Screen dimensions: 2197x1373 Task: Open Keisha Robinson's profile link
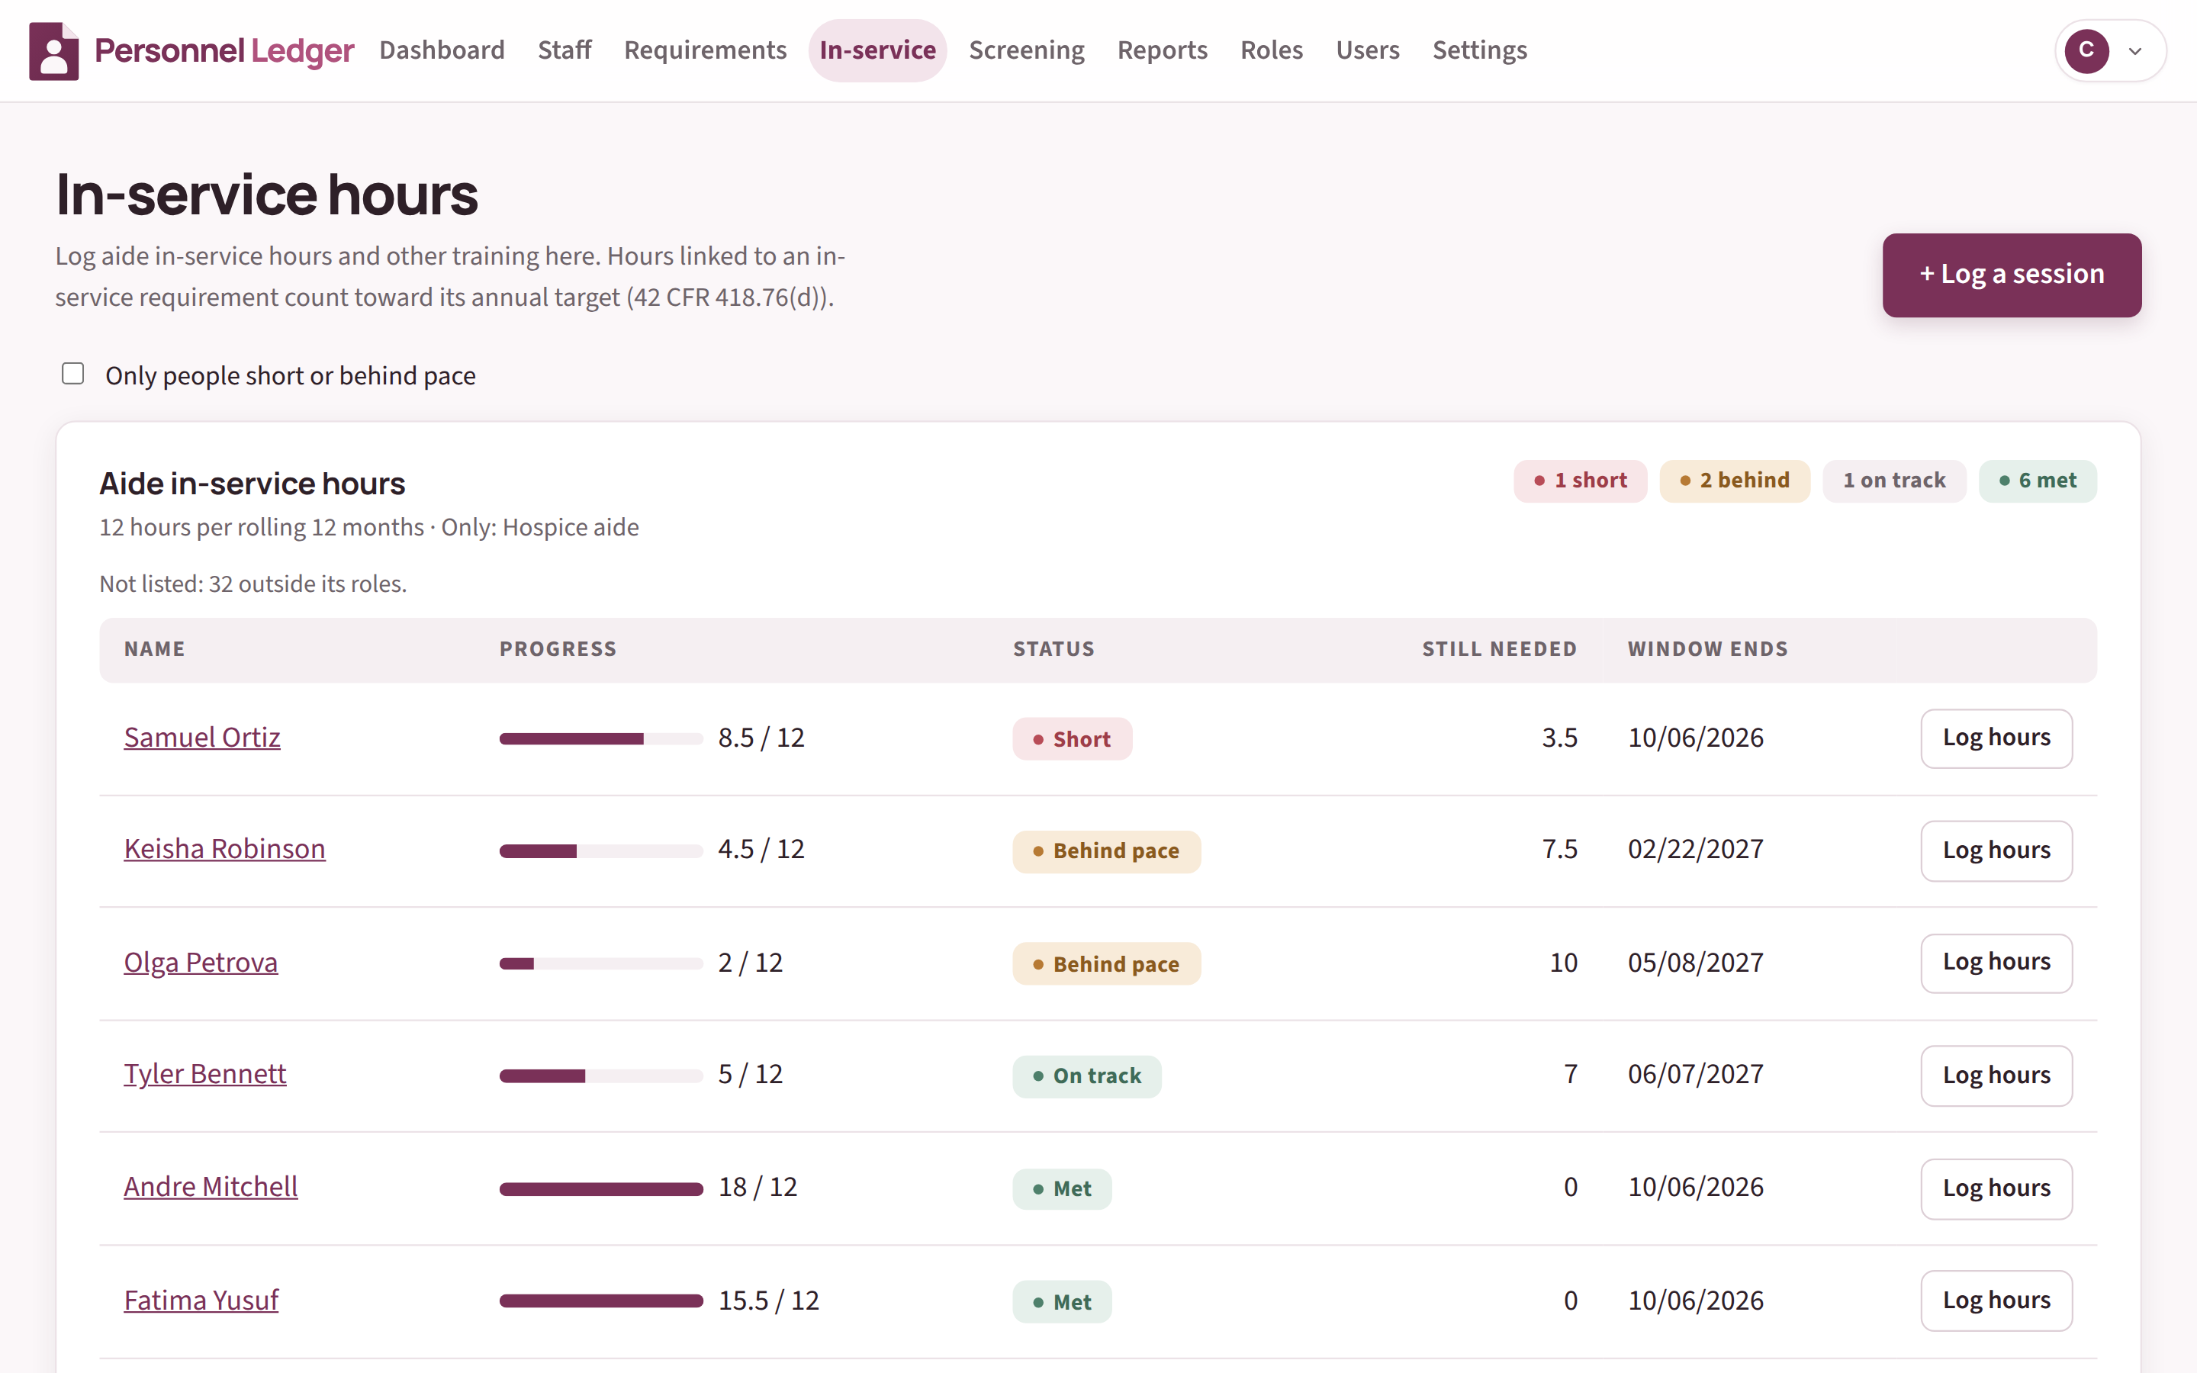(224, 849)
